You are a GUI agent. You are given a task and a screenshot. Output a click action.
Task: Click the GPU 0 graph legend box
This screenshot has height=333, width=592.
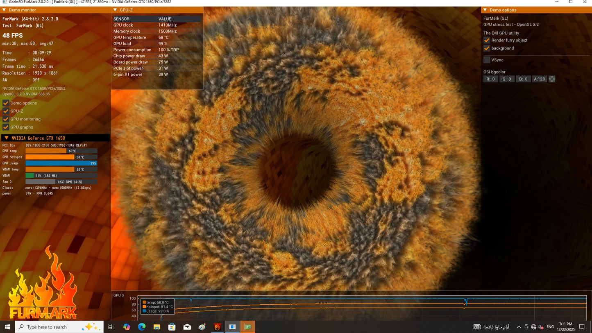[x=158, y=306]
